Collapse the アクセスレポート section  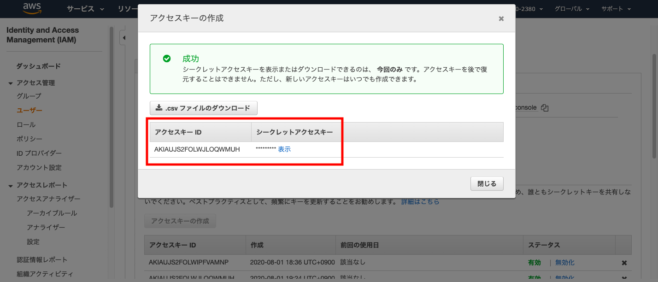11,184
